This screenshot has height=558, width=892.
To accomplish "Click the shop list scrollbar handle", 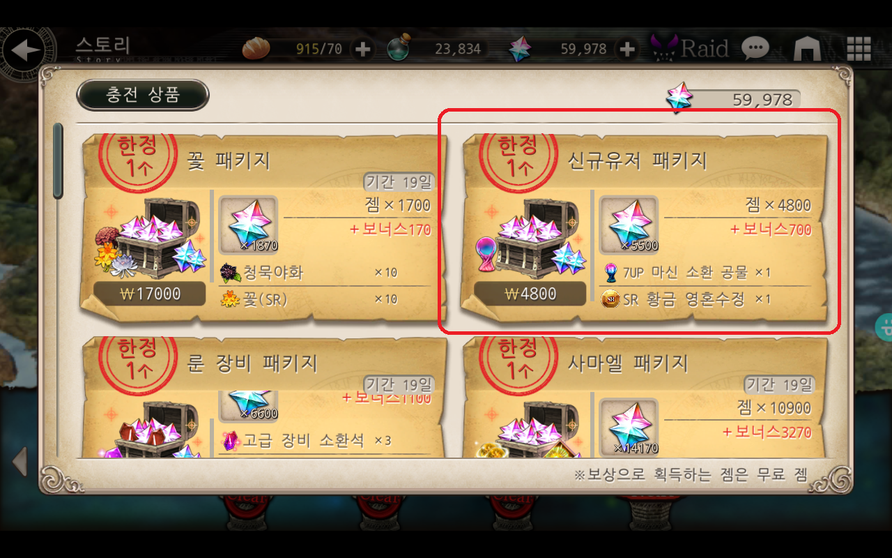I will (x=58, y=160).
